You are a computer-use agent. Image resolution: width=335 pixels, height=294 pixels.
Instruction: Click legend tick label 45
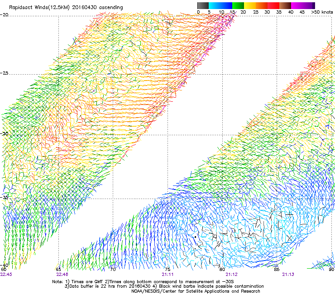pyautogui.click(x=302, y=12)
